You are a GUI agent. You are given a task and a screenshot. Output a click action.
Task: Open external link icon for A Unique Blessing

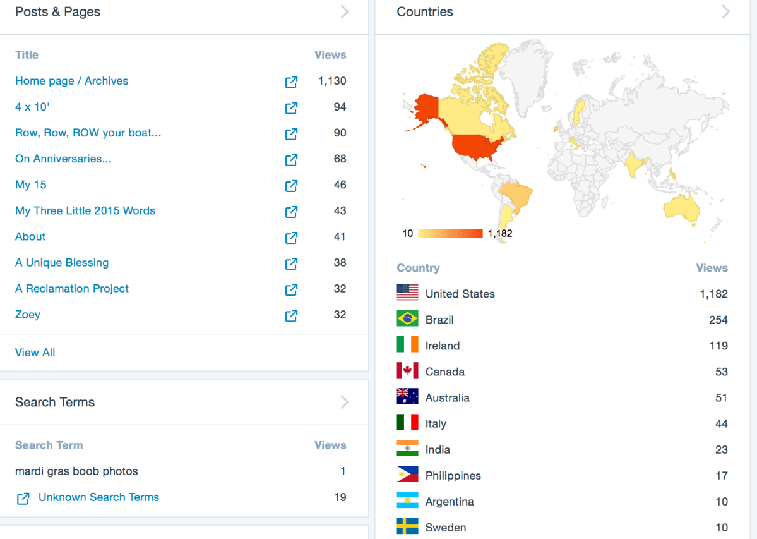291,263
